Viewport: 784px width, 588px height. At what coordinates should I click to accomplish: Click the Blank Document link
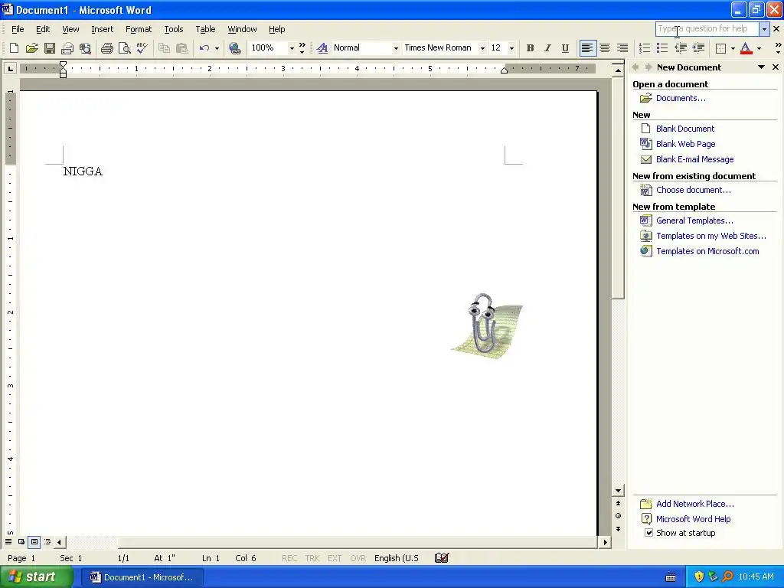coord(685,129)
